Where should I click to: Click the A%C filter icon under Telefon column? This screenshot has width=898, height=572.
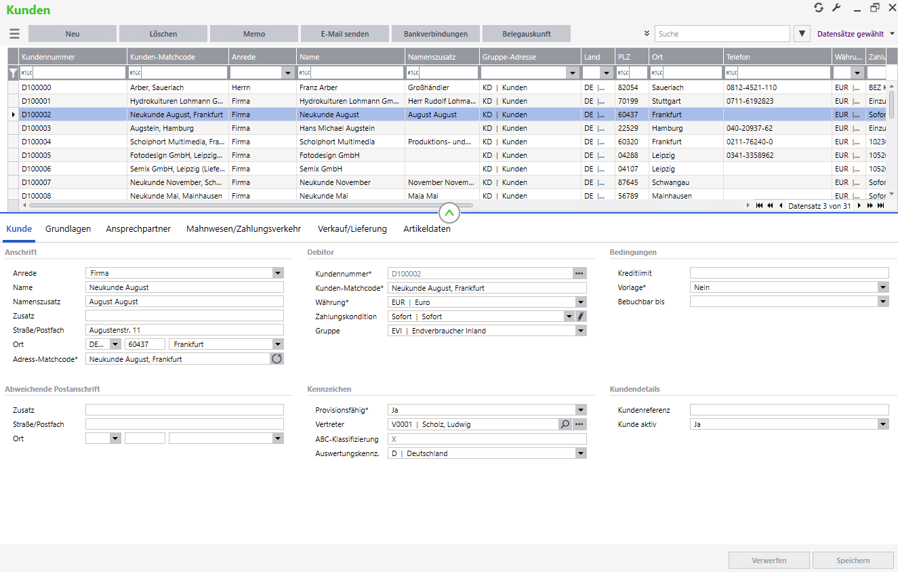click(x=732, y=73)
